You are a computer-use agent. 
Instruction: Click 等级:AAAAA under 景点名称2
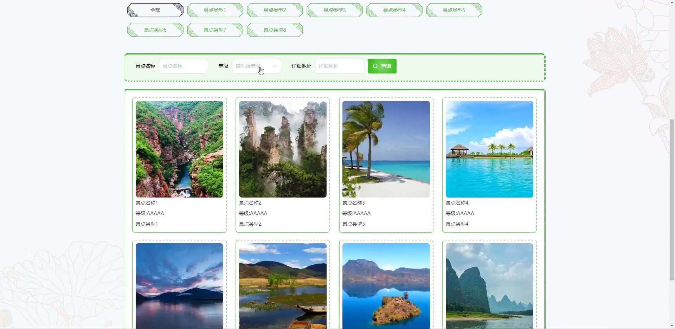click(x=253, y=213)
